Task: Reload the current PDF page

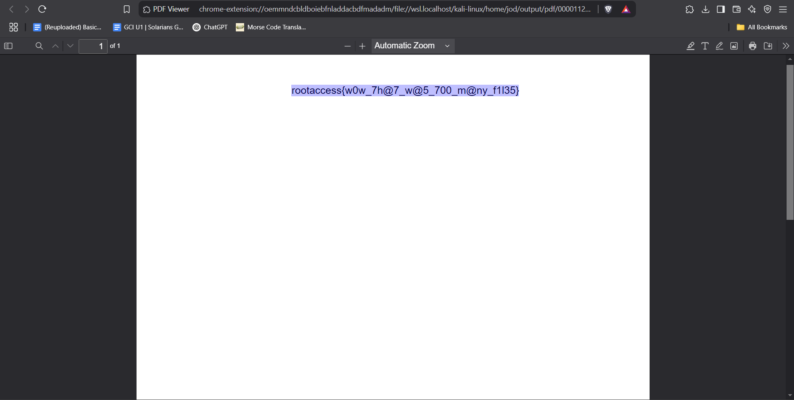Action: [42, 9]
